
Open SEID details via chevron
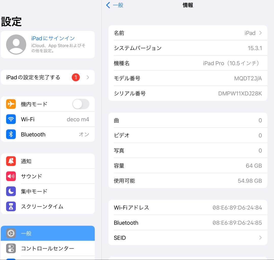(260, 238)
